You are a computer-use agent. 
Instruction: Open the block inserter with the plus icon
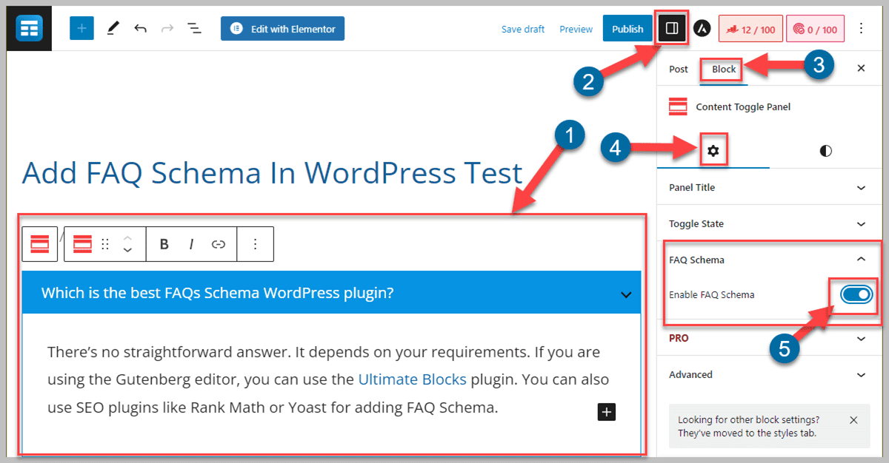click(x=81, y=27)
